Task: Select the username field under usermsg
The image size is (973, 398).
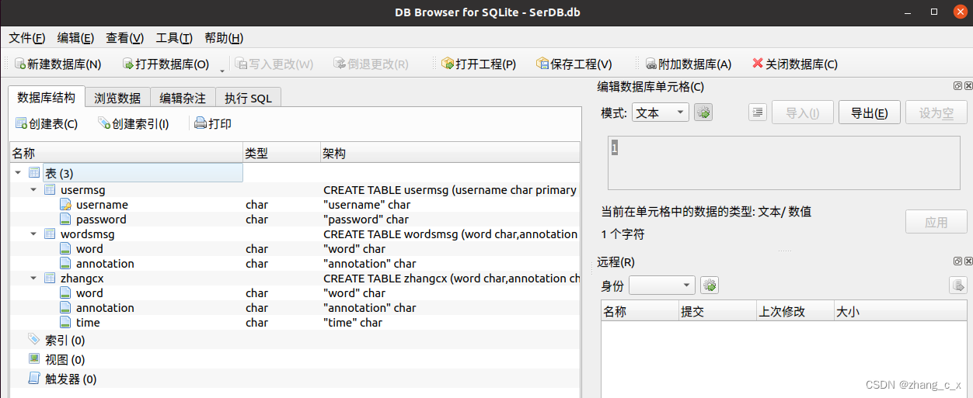Action: point(102,205)
